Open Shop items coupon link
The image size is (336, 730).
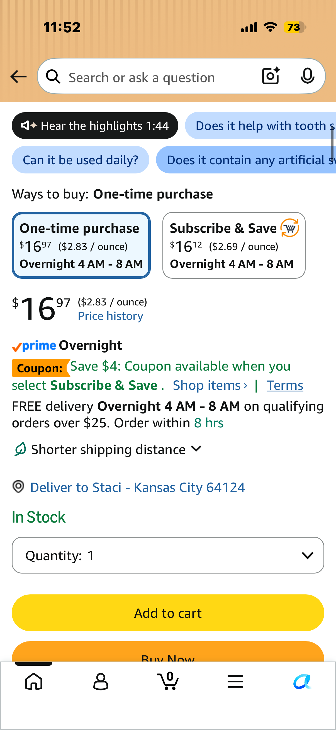210,385
